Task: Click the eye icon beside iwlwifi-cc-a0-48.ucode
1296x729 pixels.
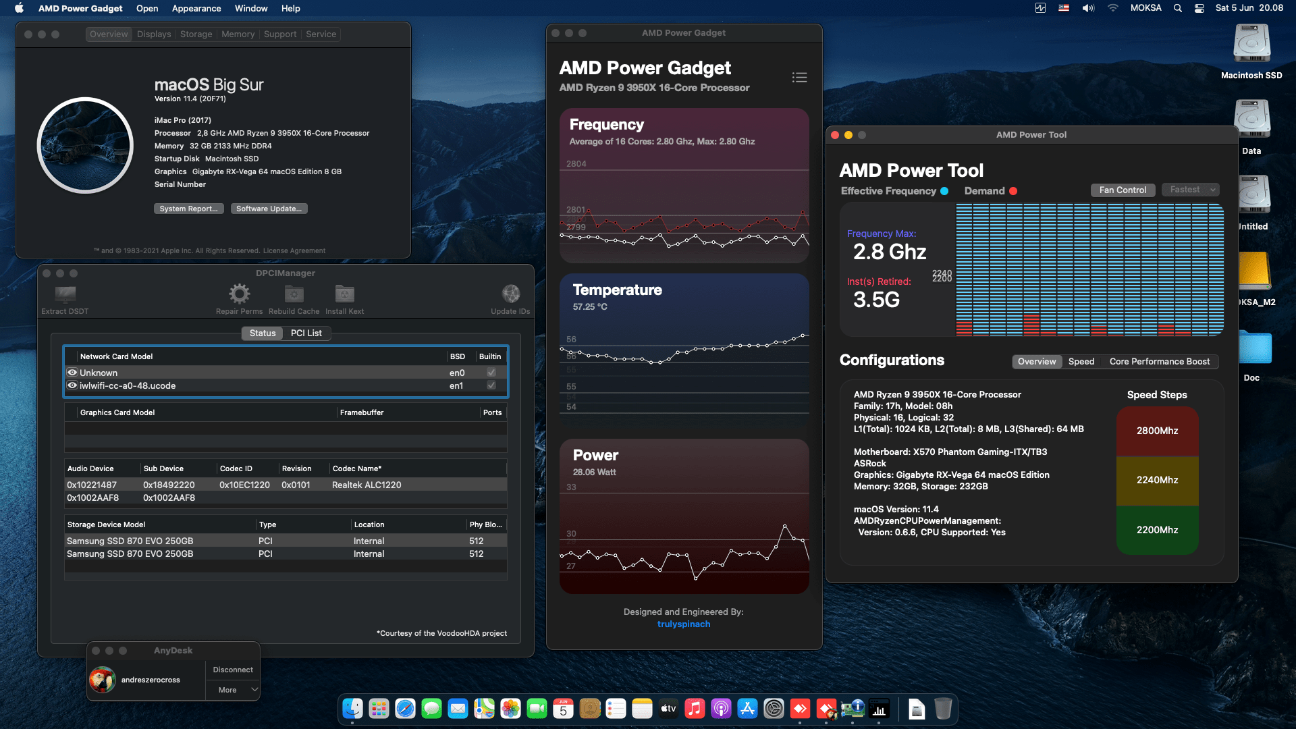Action: coord(72,385)
